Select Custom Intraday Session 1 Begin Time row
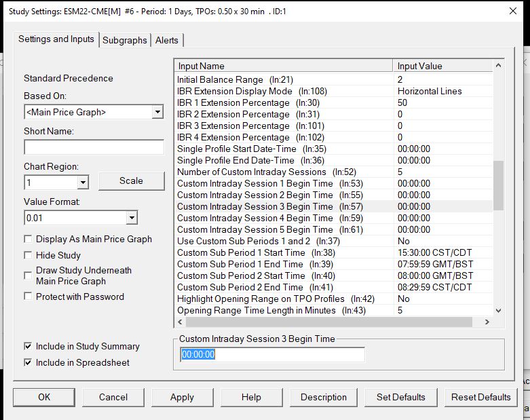530x420 pixels. coord(334,183)
